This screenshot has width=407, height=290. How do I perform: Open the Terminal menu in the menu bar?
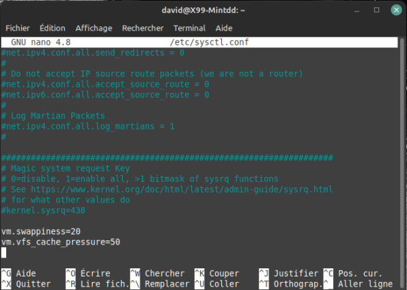point(189,28)
